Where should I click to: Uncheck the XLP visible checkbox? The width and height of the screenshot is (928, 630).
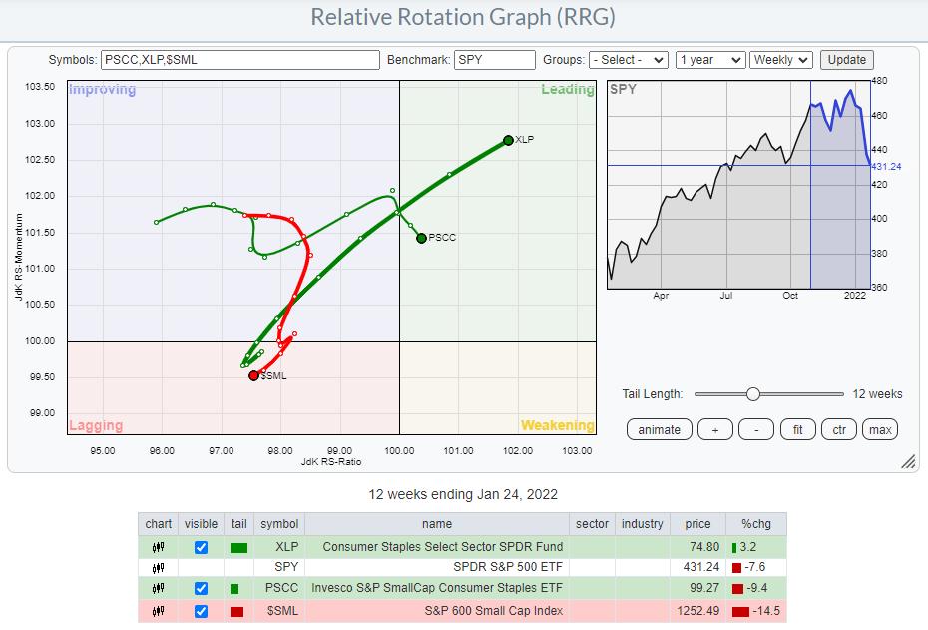(202, 547)
